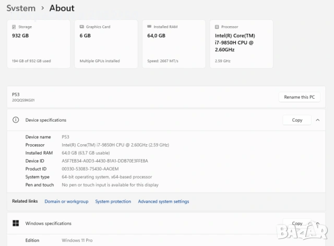Click the Device ID value text
Screen dimensions: 334x246
tap(104, 161)
